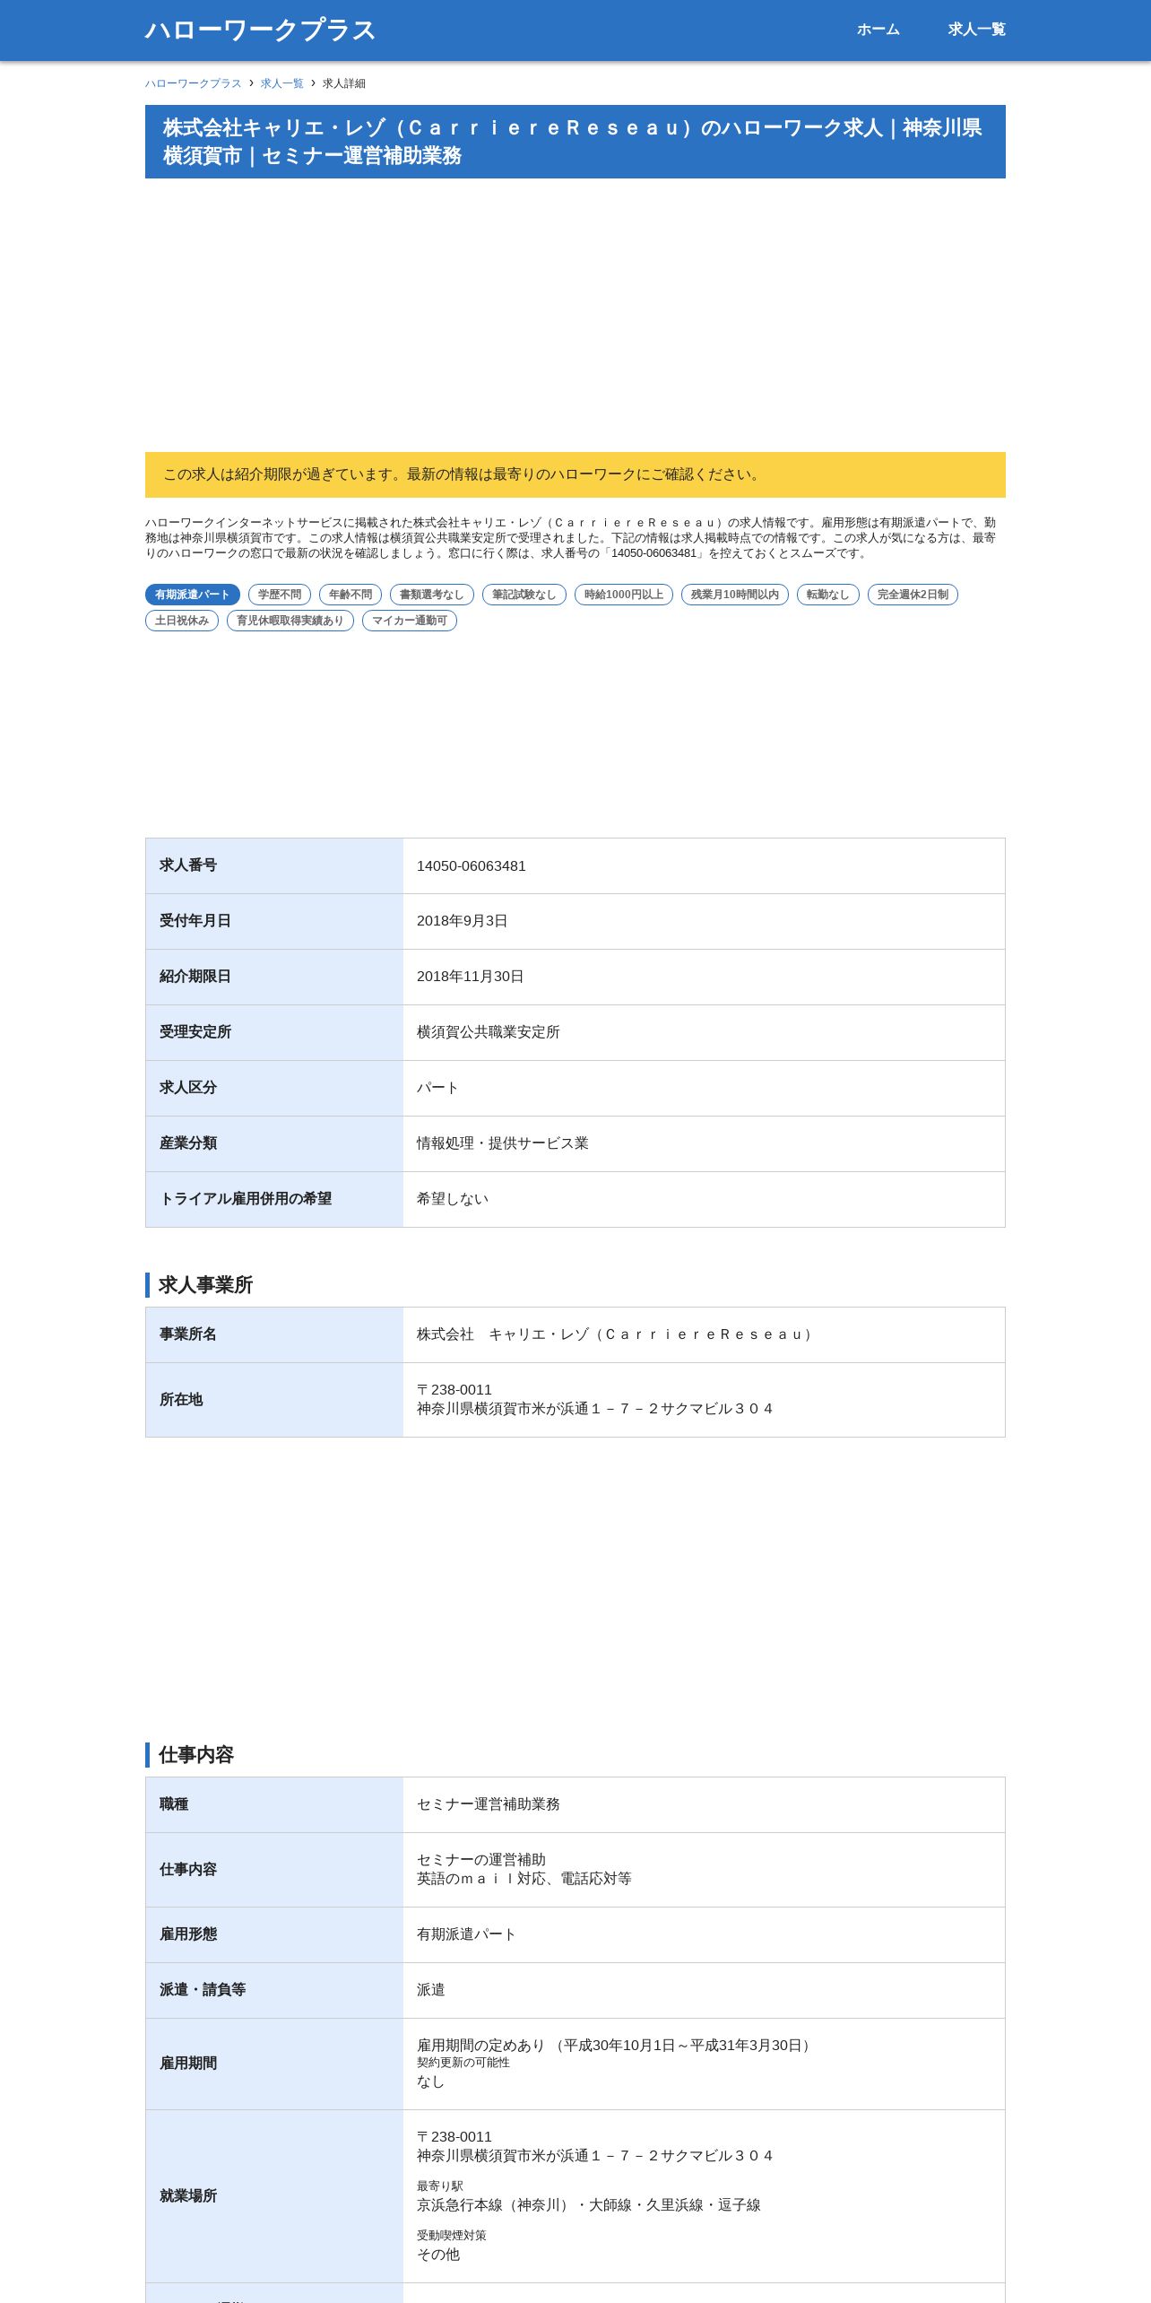Select the マイカー通勤可 tag

click(x=410, y=621)
